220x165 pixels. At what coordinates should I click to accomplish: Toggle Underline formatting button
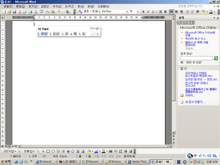[x=153, y=12]
